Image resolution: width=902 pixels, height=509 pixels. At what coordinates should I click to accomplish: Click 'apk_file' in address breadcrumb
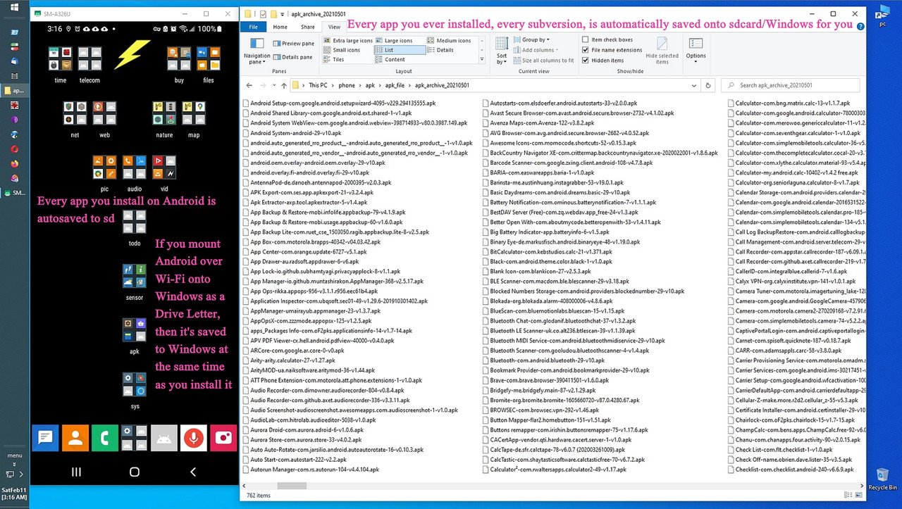coord(395,85)
